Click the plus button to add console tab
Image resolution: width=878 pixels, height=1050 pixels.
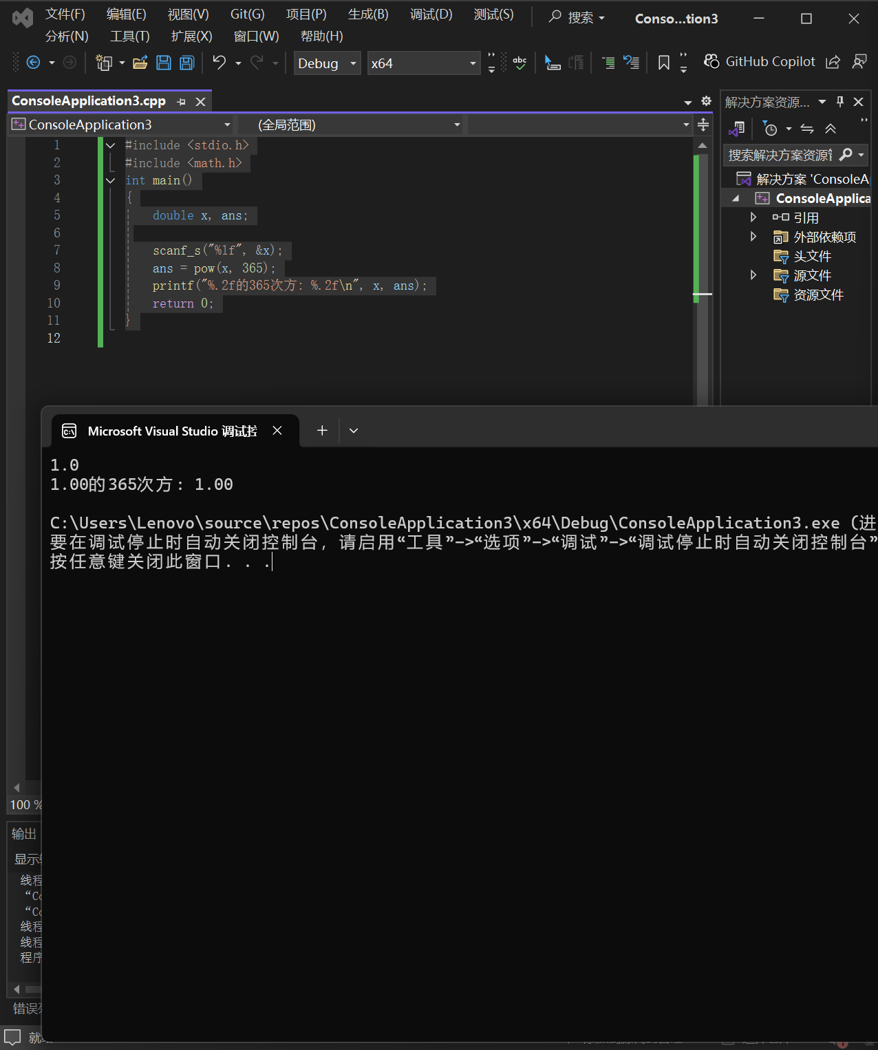[x=322, y=431]
